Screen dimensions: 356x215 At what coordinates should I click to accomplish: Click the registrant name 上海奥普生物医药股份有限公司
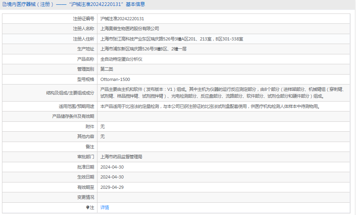(x=130, y=29)
